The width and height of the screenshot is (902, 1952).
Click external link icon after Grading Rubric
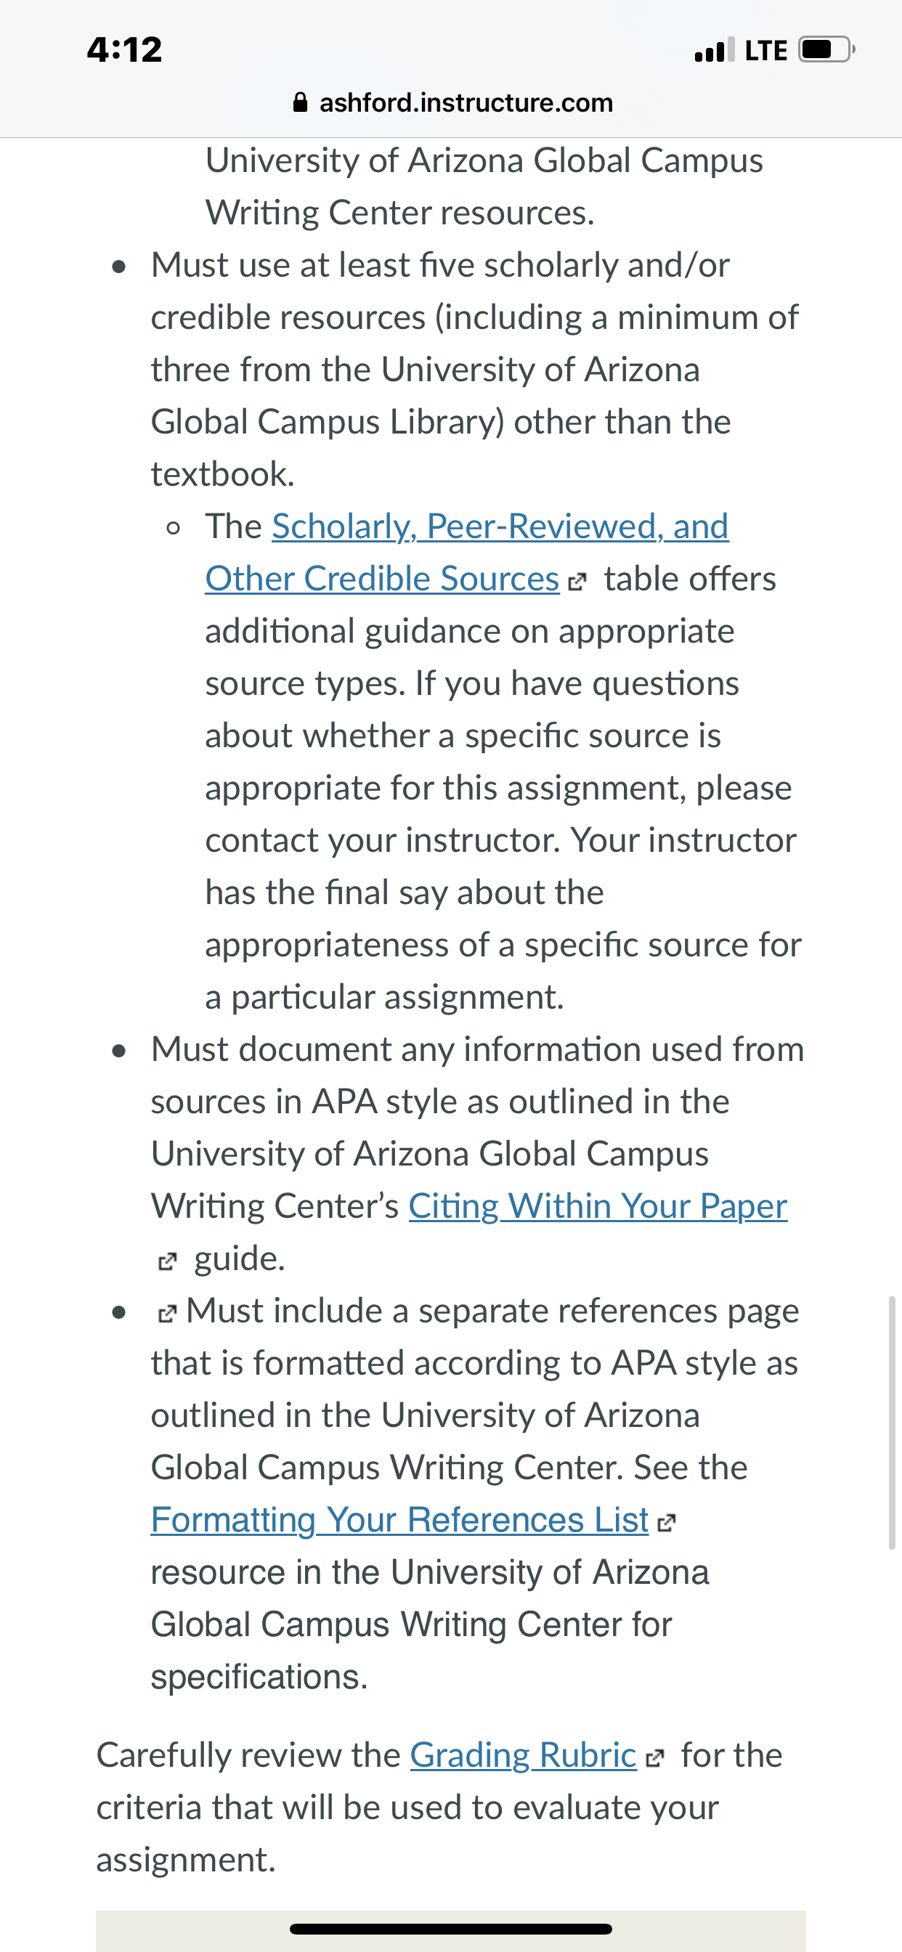(655, 1759)
